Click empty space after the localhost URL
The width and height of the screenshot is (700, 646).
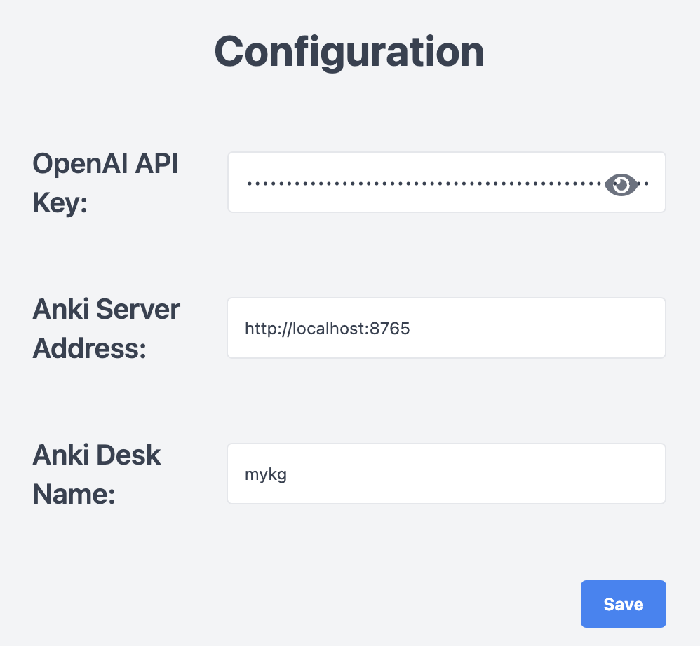pos(533,328)
